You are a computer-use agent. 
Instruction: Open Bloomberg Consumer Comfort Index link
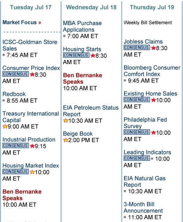click(152, 71)
